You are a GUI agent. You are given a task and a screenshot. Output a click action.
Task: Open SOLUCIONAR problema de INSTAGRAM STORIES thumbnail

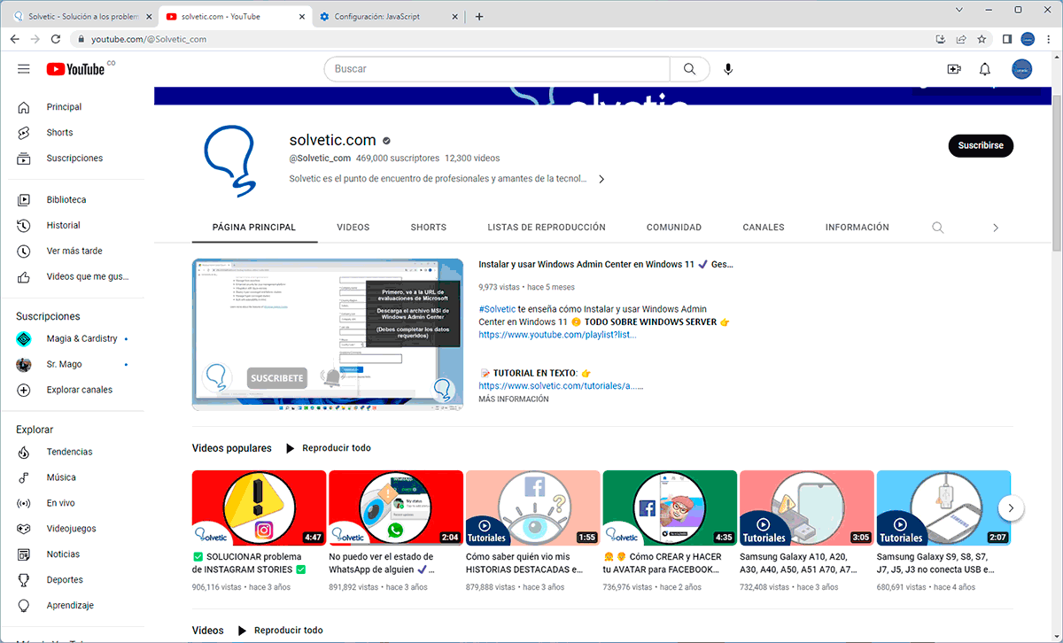click(x=260, y=507)
